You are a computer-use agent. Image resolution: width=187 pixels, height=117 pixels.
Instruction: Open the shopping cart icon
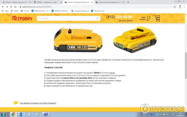click(x=157, y=18)
